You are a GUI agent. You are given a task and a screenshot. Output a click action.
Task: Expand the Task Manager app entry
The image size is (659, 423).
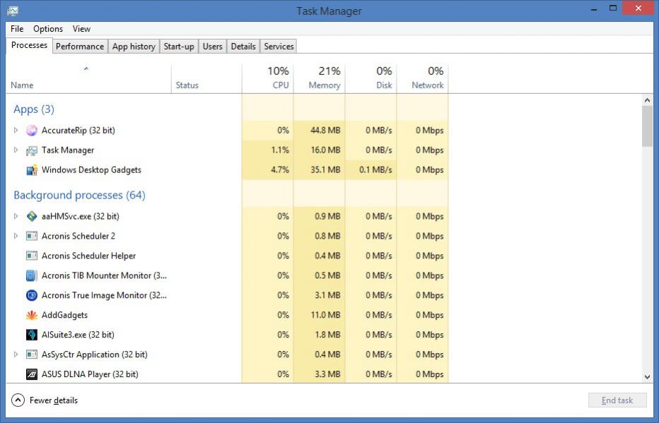click(x=16, y=150)
